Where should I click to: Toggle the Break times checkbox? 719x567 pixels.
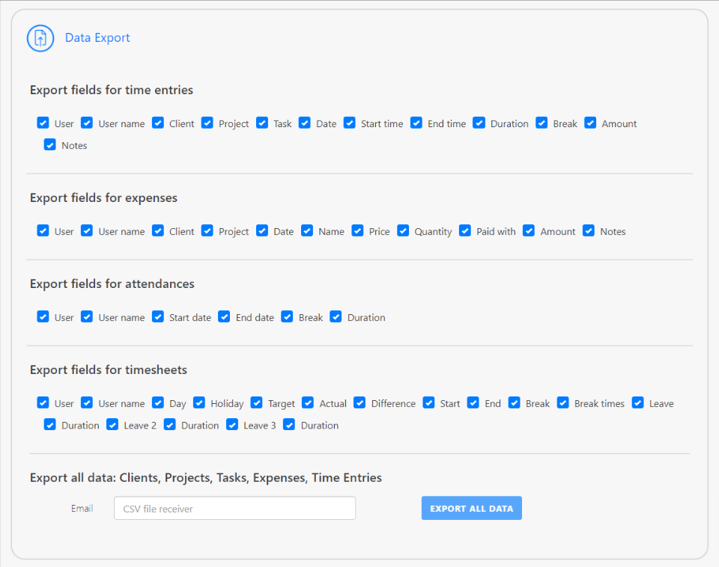(x=563, y=402)
